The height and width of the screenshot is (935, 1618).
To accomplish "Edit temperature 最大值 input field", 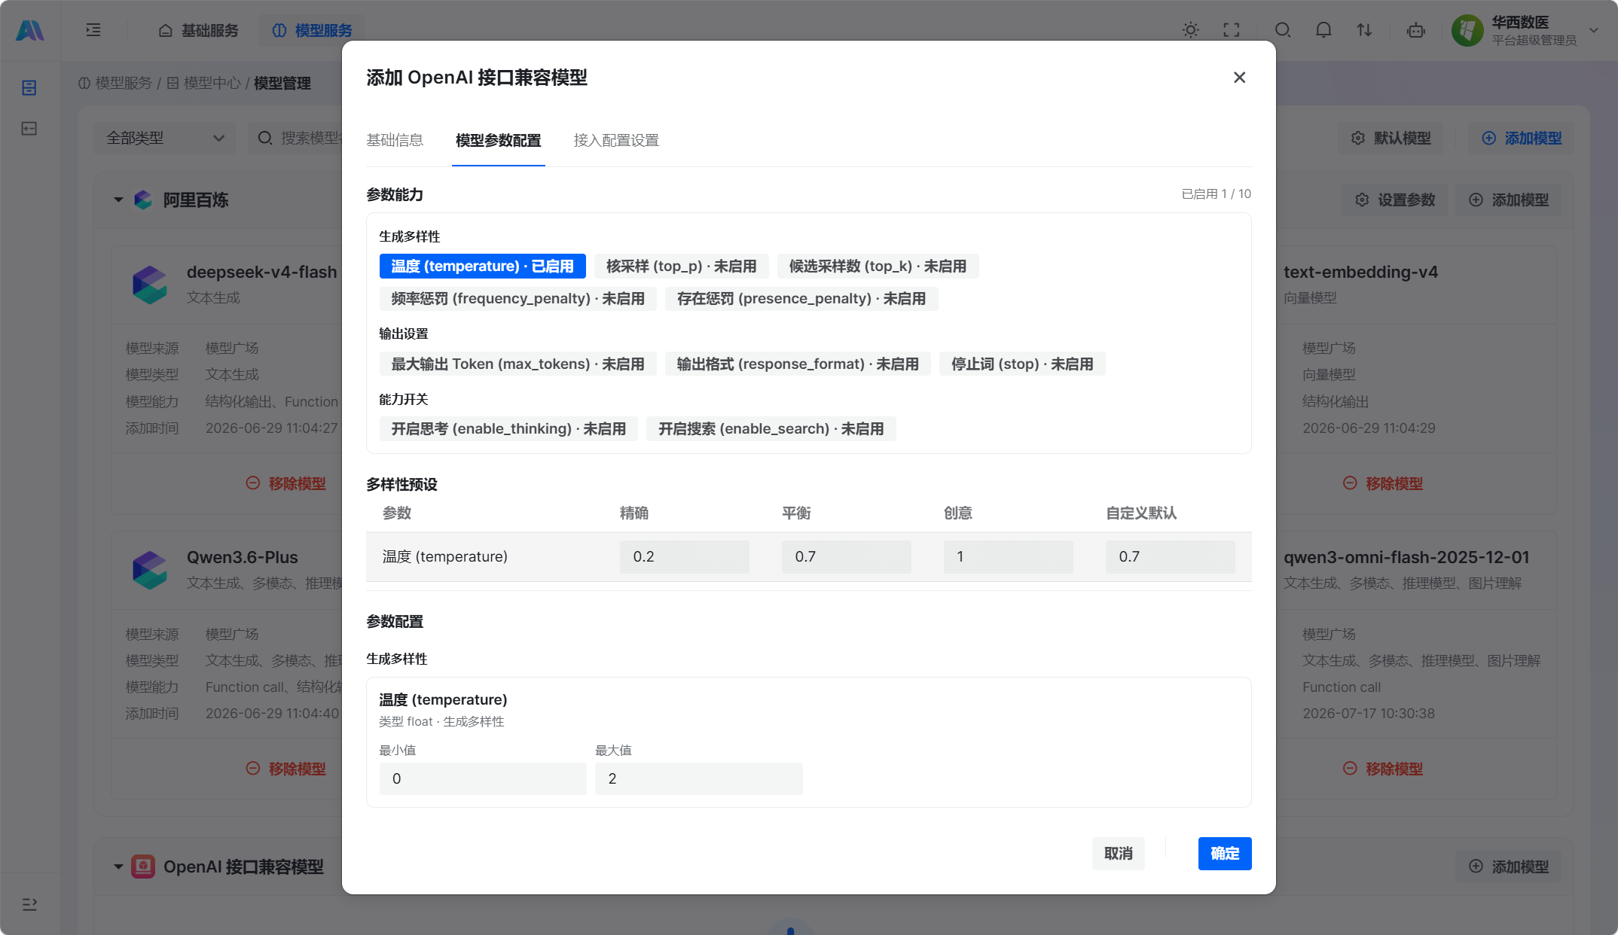I will (x=699, y=778).
